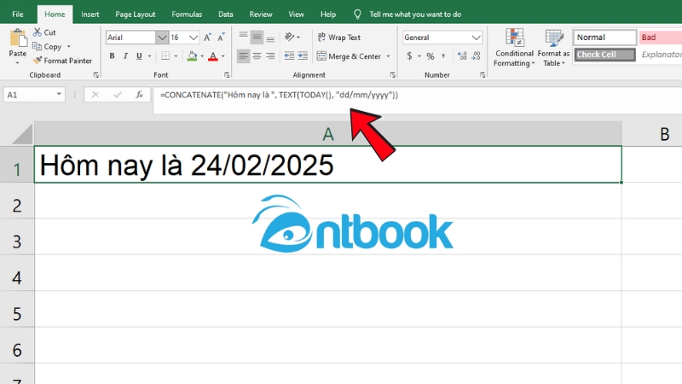Image resolution: width=682 pixels, height=384 pixels.
Task: Open the font size 16 dropdown
Action: click(x=194, y=38)
